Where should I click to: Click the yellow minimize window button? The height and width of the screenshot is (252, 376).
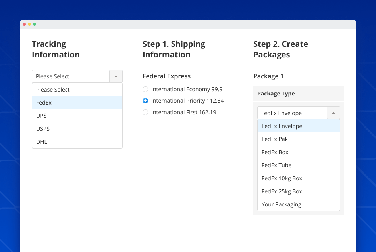[x=30, y=24]
